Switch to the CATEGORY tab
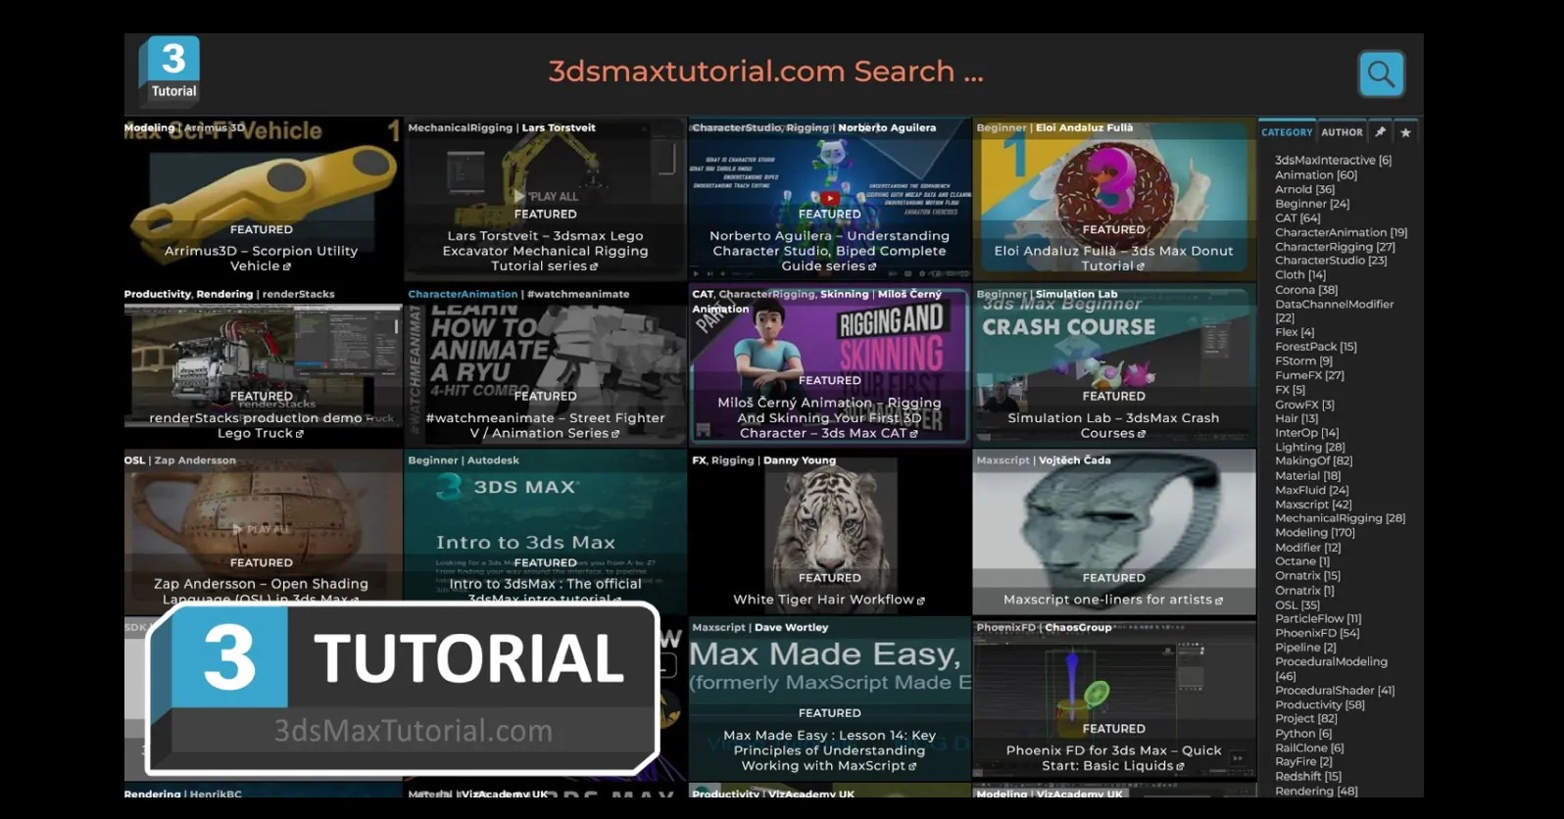The width and height of the screenshot is (1564, 819). 1287,132
